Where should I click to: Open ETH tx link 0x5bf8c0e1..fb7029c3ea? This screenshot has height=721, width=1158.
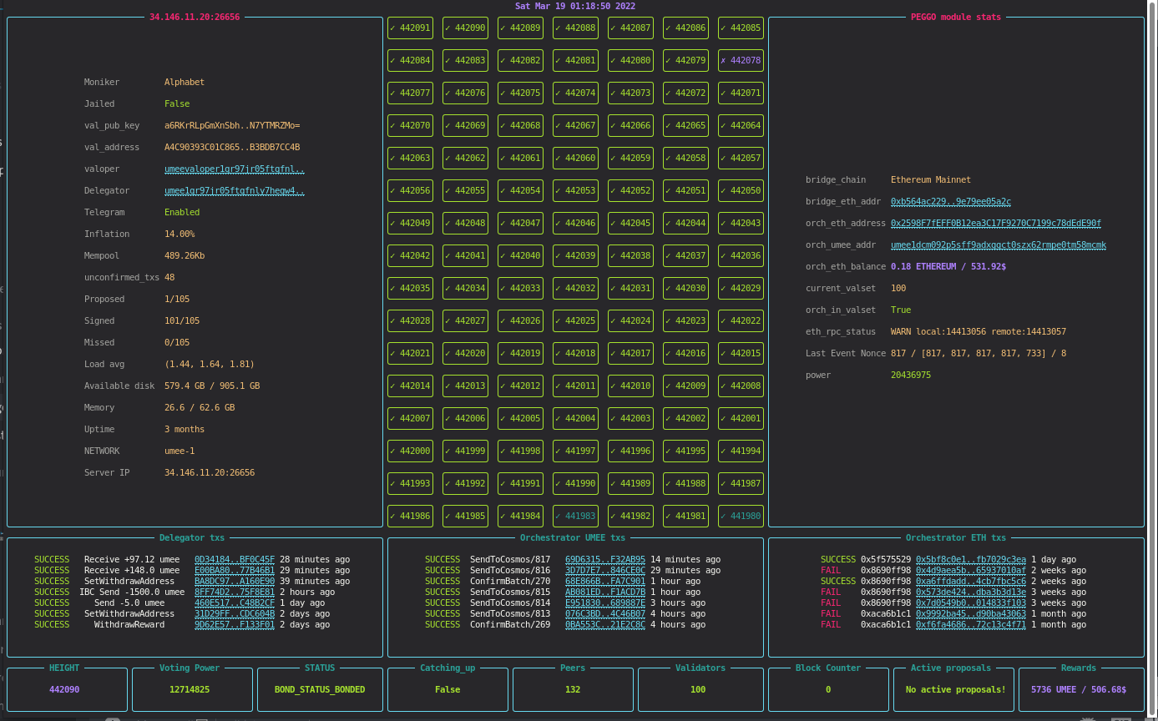coord(971,559)
